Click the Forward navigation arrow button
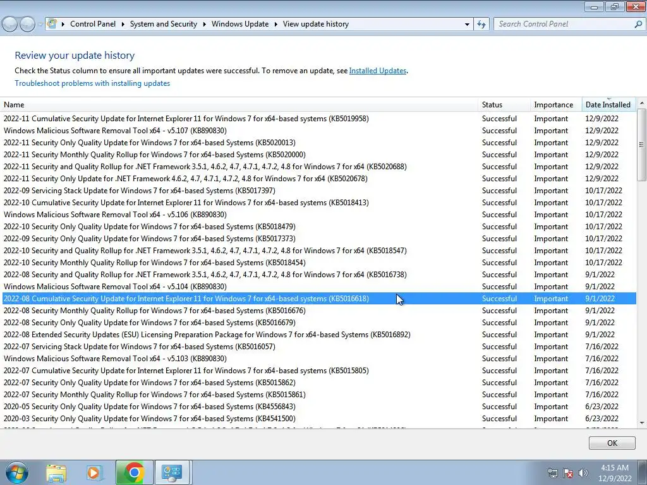Image resolution: width=647 pixels, height=485 pixels. tap(27, 25)
